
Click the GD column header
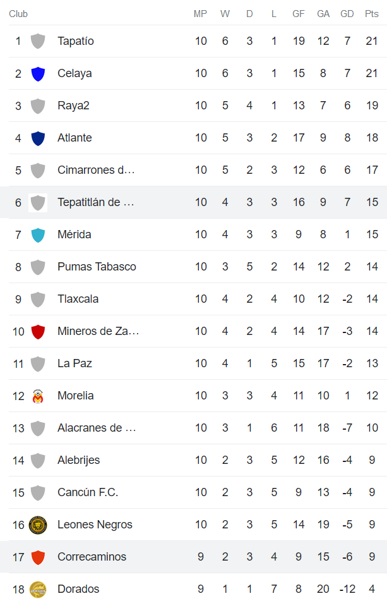[x=347, y=14]
